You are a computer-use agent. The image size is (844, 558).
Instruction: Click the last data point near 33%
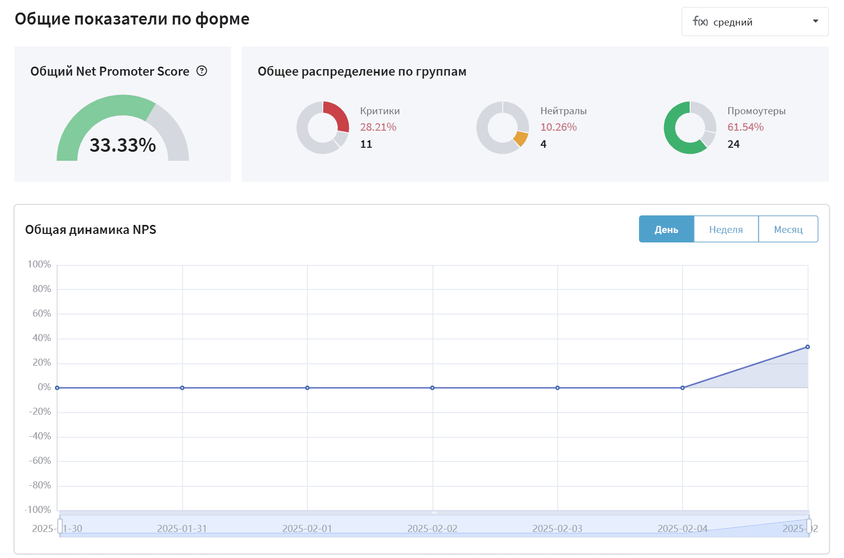(x=807, y=347)
